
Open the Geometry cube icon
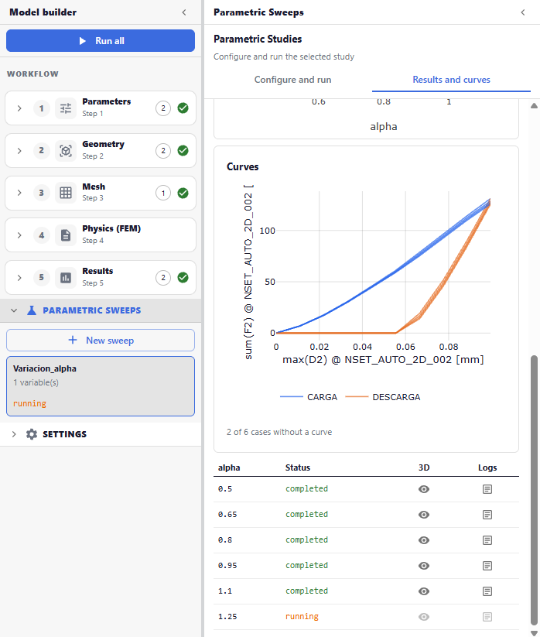(66, 151)
